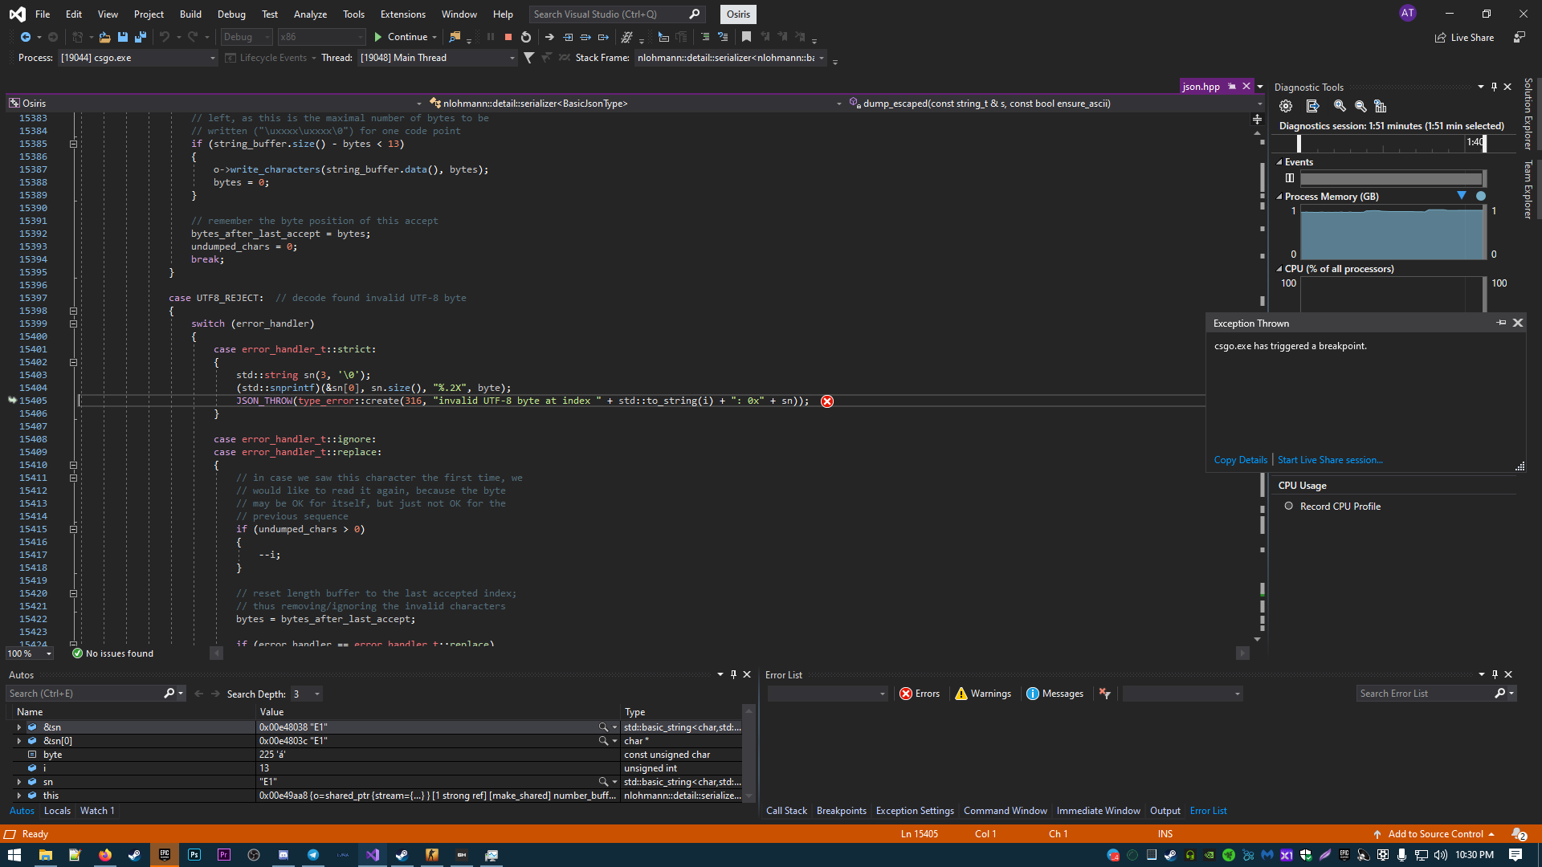
Task: Open Diagnostic Tools settings gear
Action: tap(1286, 106)
